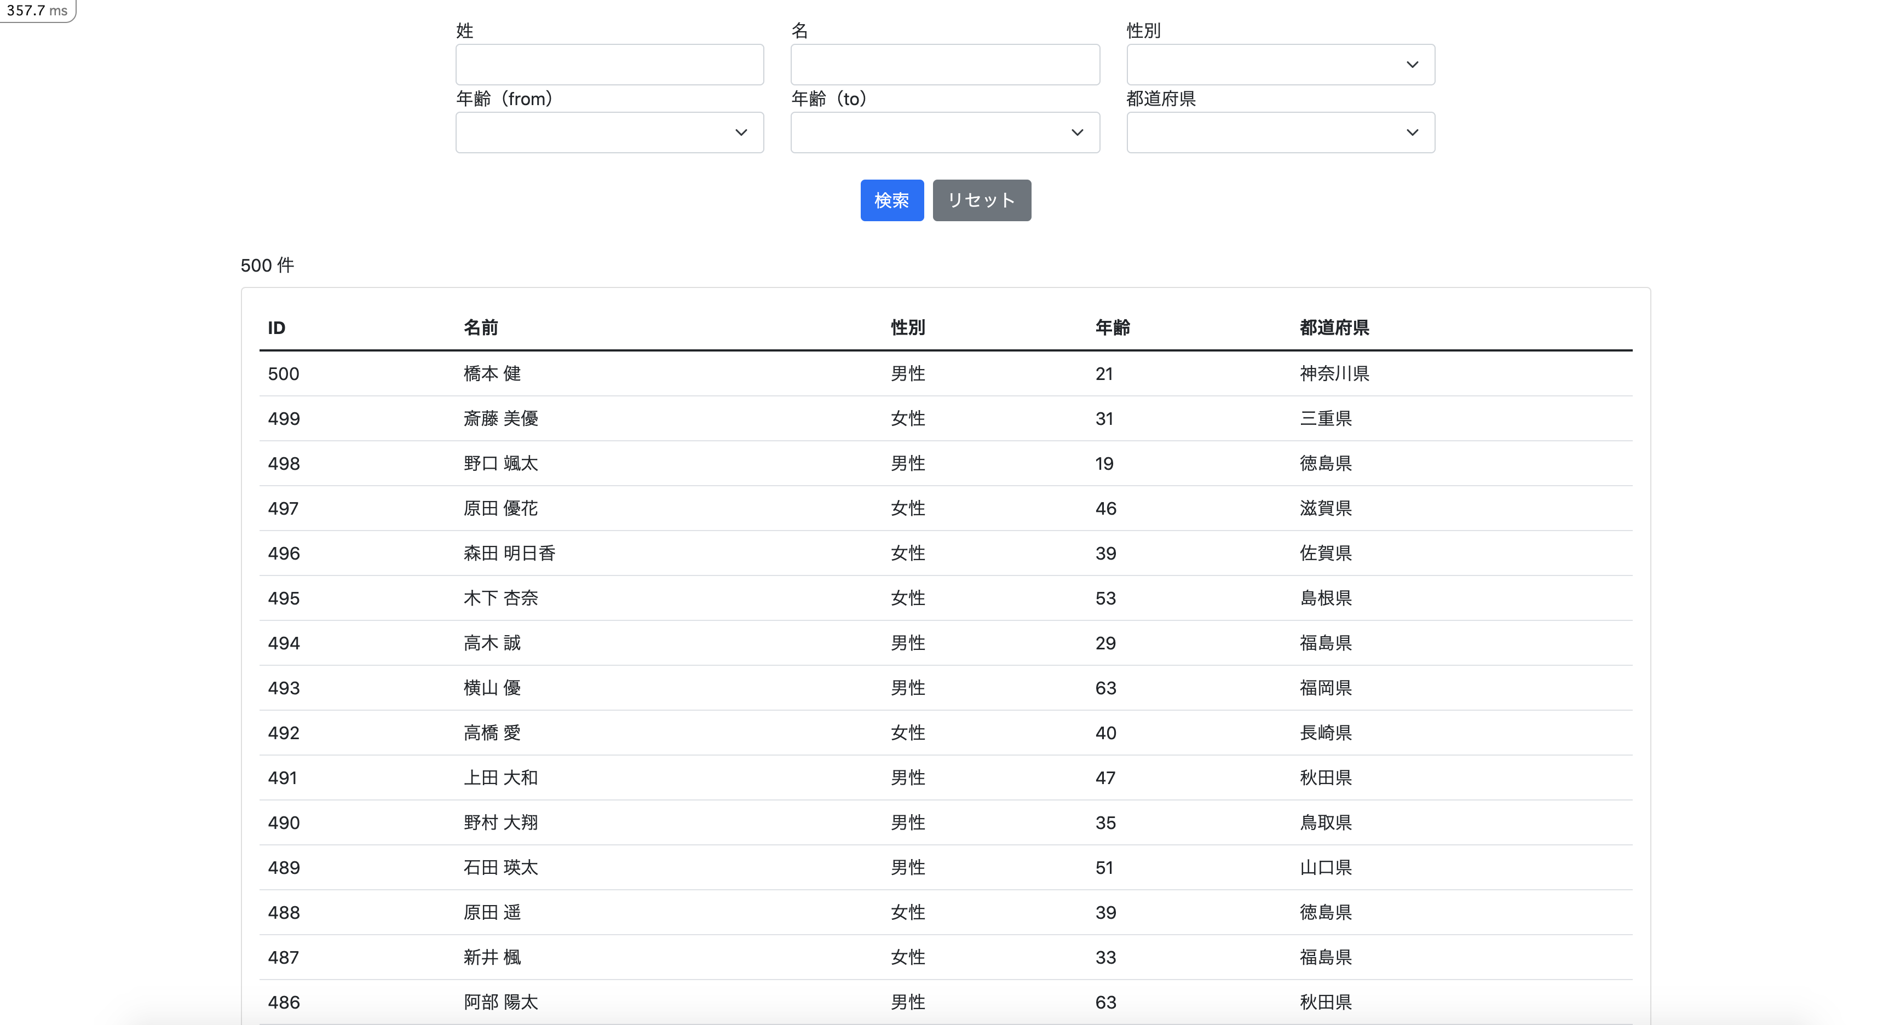Open the 年齢（to）dropdown
This screenshot has height=1025, width=1889.
[x=944, y=132]
